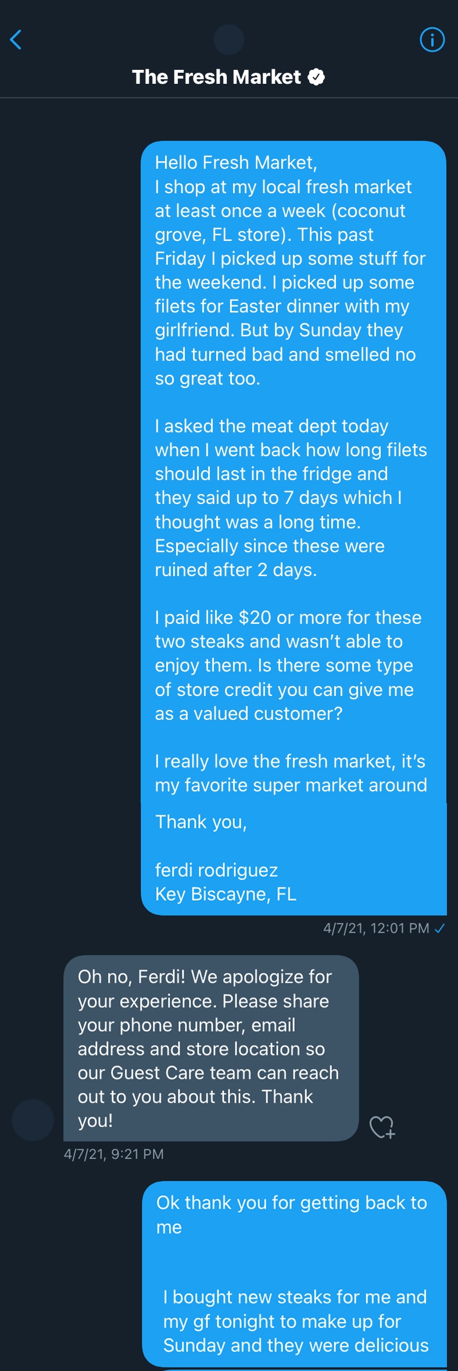Tap the 'Key Biscayne, FL' location line
The height and width of the screenshot is (1371, 458).
226,894
